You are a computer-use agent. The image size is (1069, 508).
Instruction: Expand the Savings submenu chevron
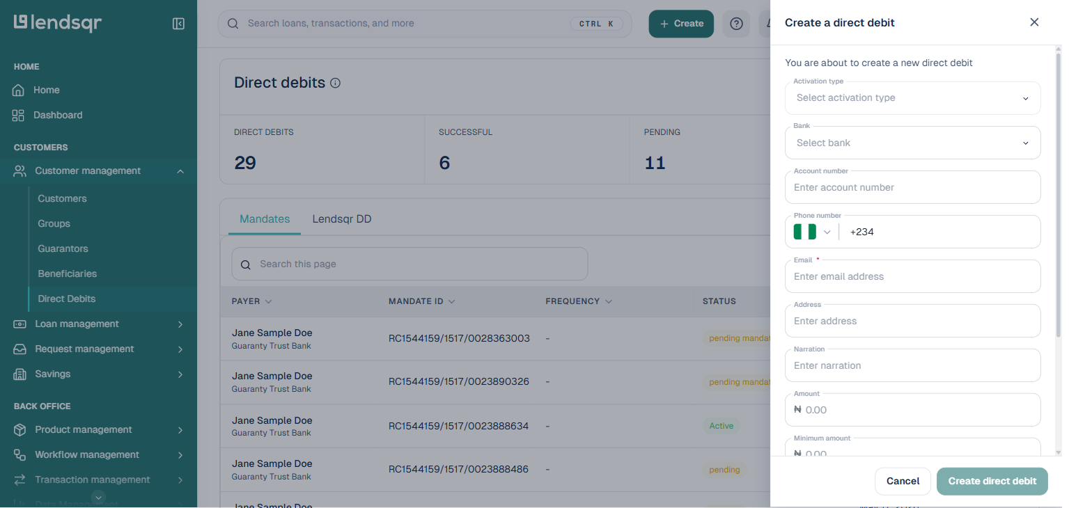180,374
